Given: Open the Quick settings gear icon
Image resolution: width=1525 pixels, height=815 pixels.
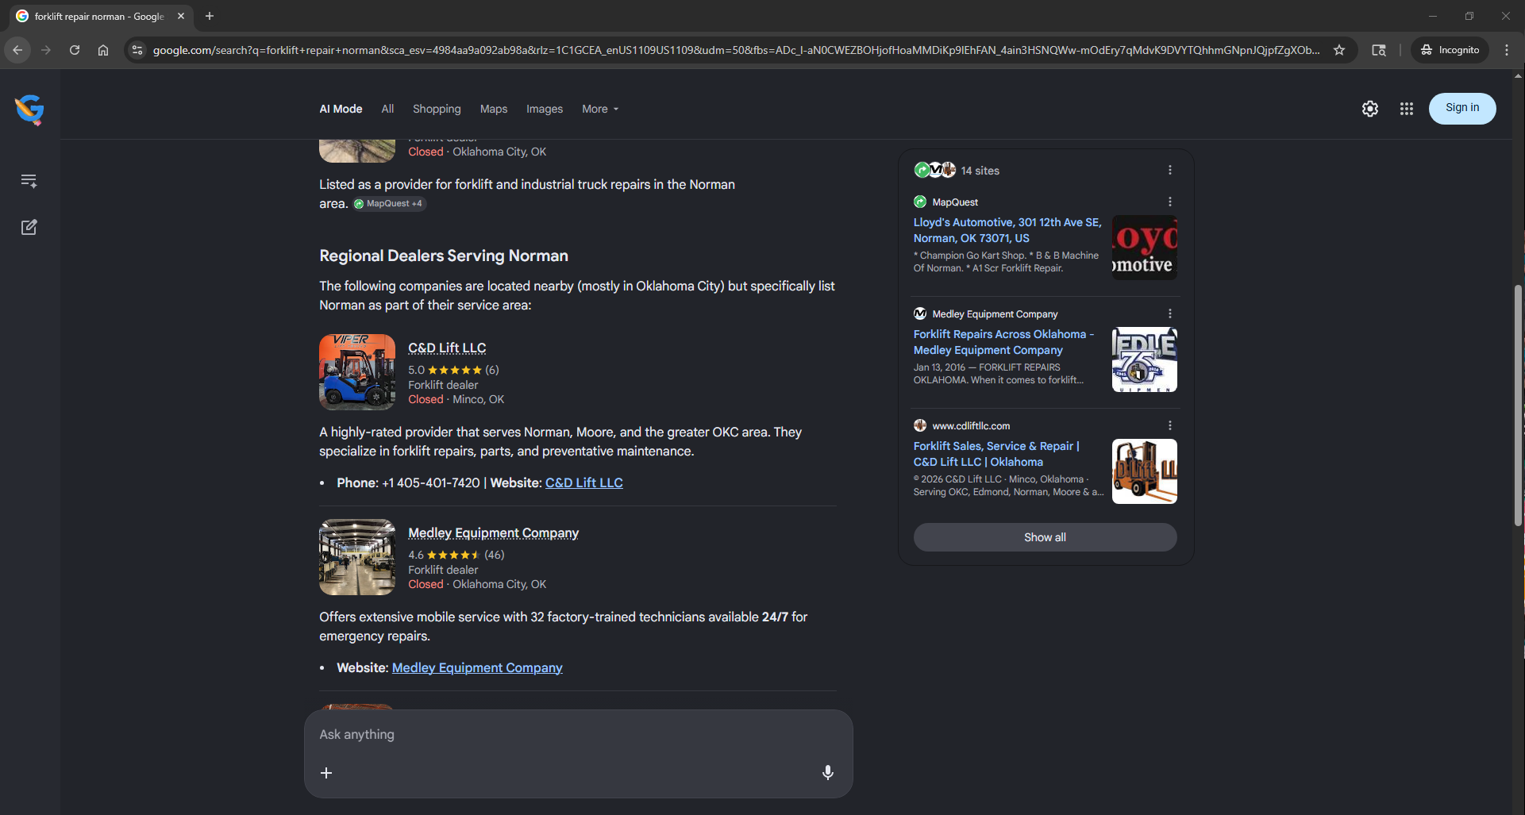Looking at the screenshot, I should 1370,109.
